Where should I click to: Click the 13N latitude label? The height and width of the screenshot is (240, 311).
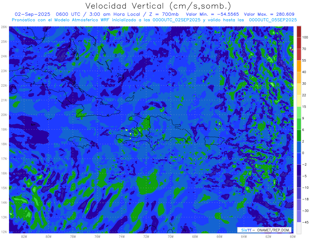(x=4, y=217)
